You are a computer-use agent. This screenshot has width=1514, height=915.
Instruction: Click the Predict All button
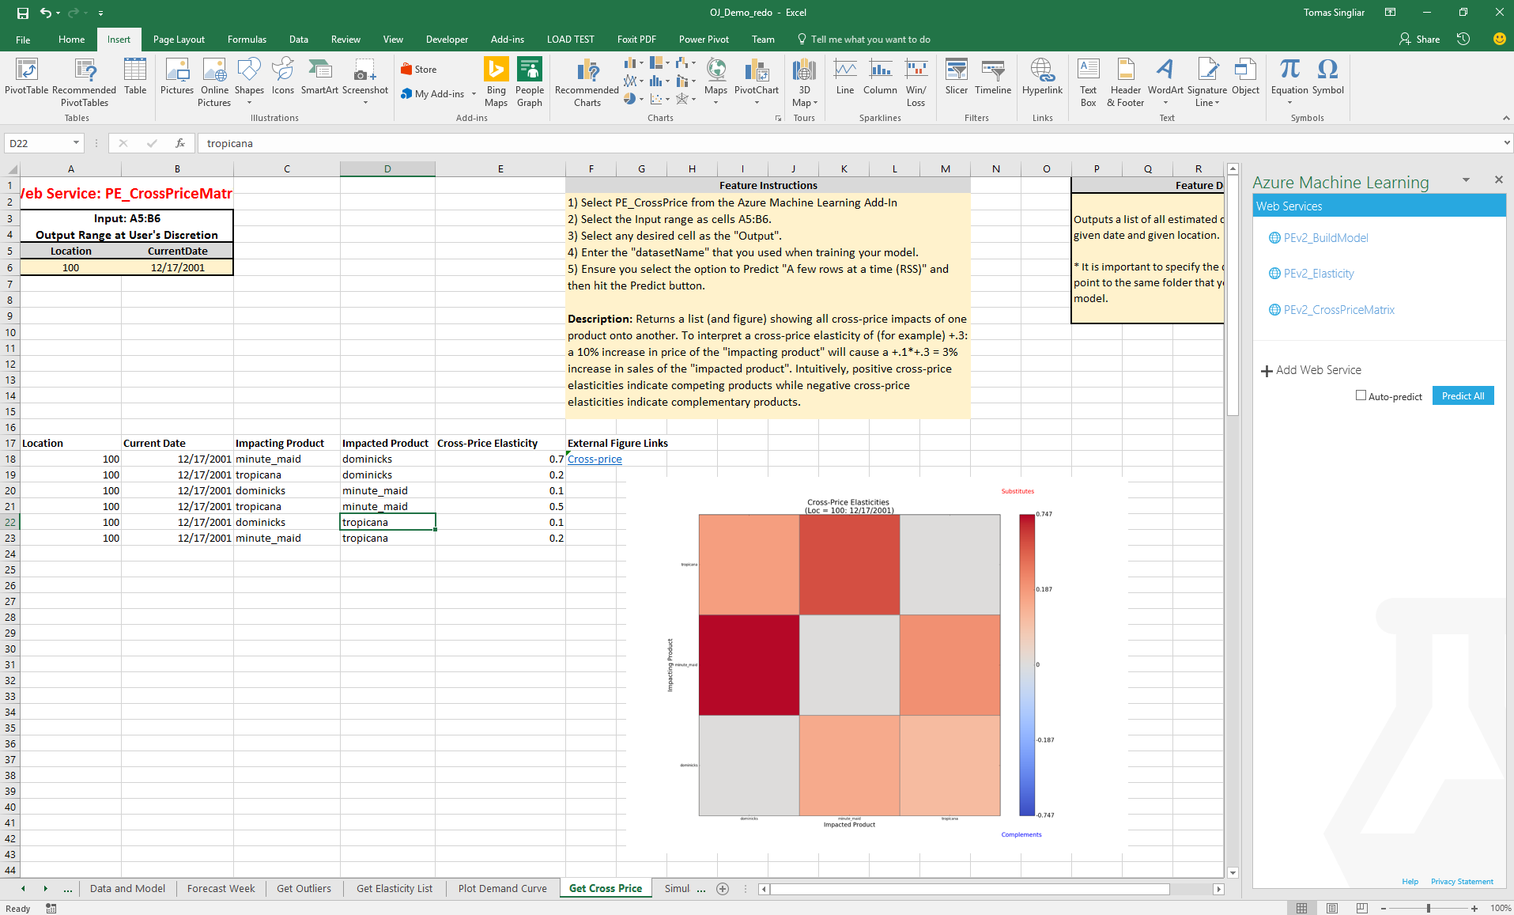(1463, 396)
